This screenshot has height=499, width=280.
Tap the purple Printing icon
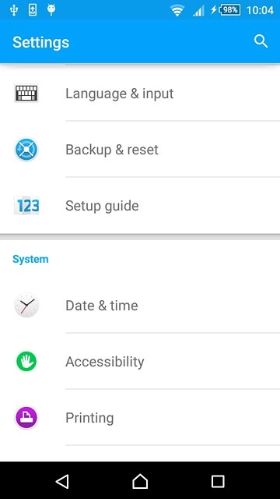pos(26,418)
